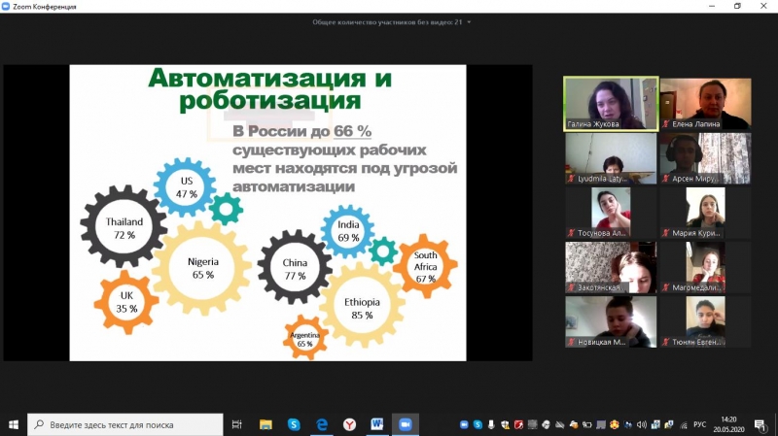Switch the РУС keyboard language indicator
Viewport: 778px width, 436px height.
pyautogui.click(x=702, y=424)
